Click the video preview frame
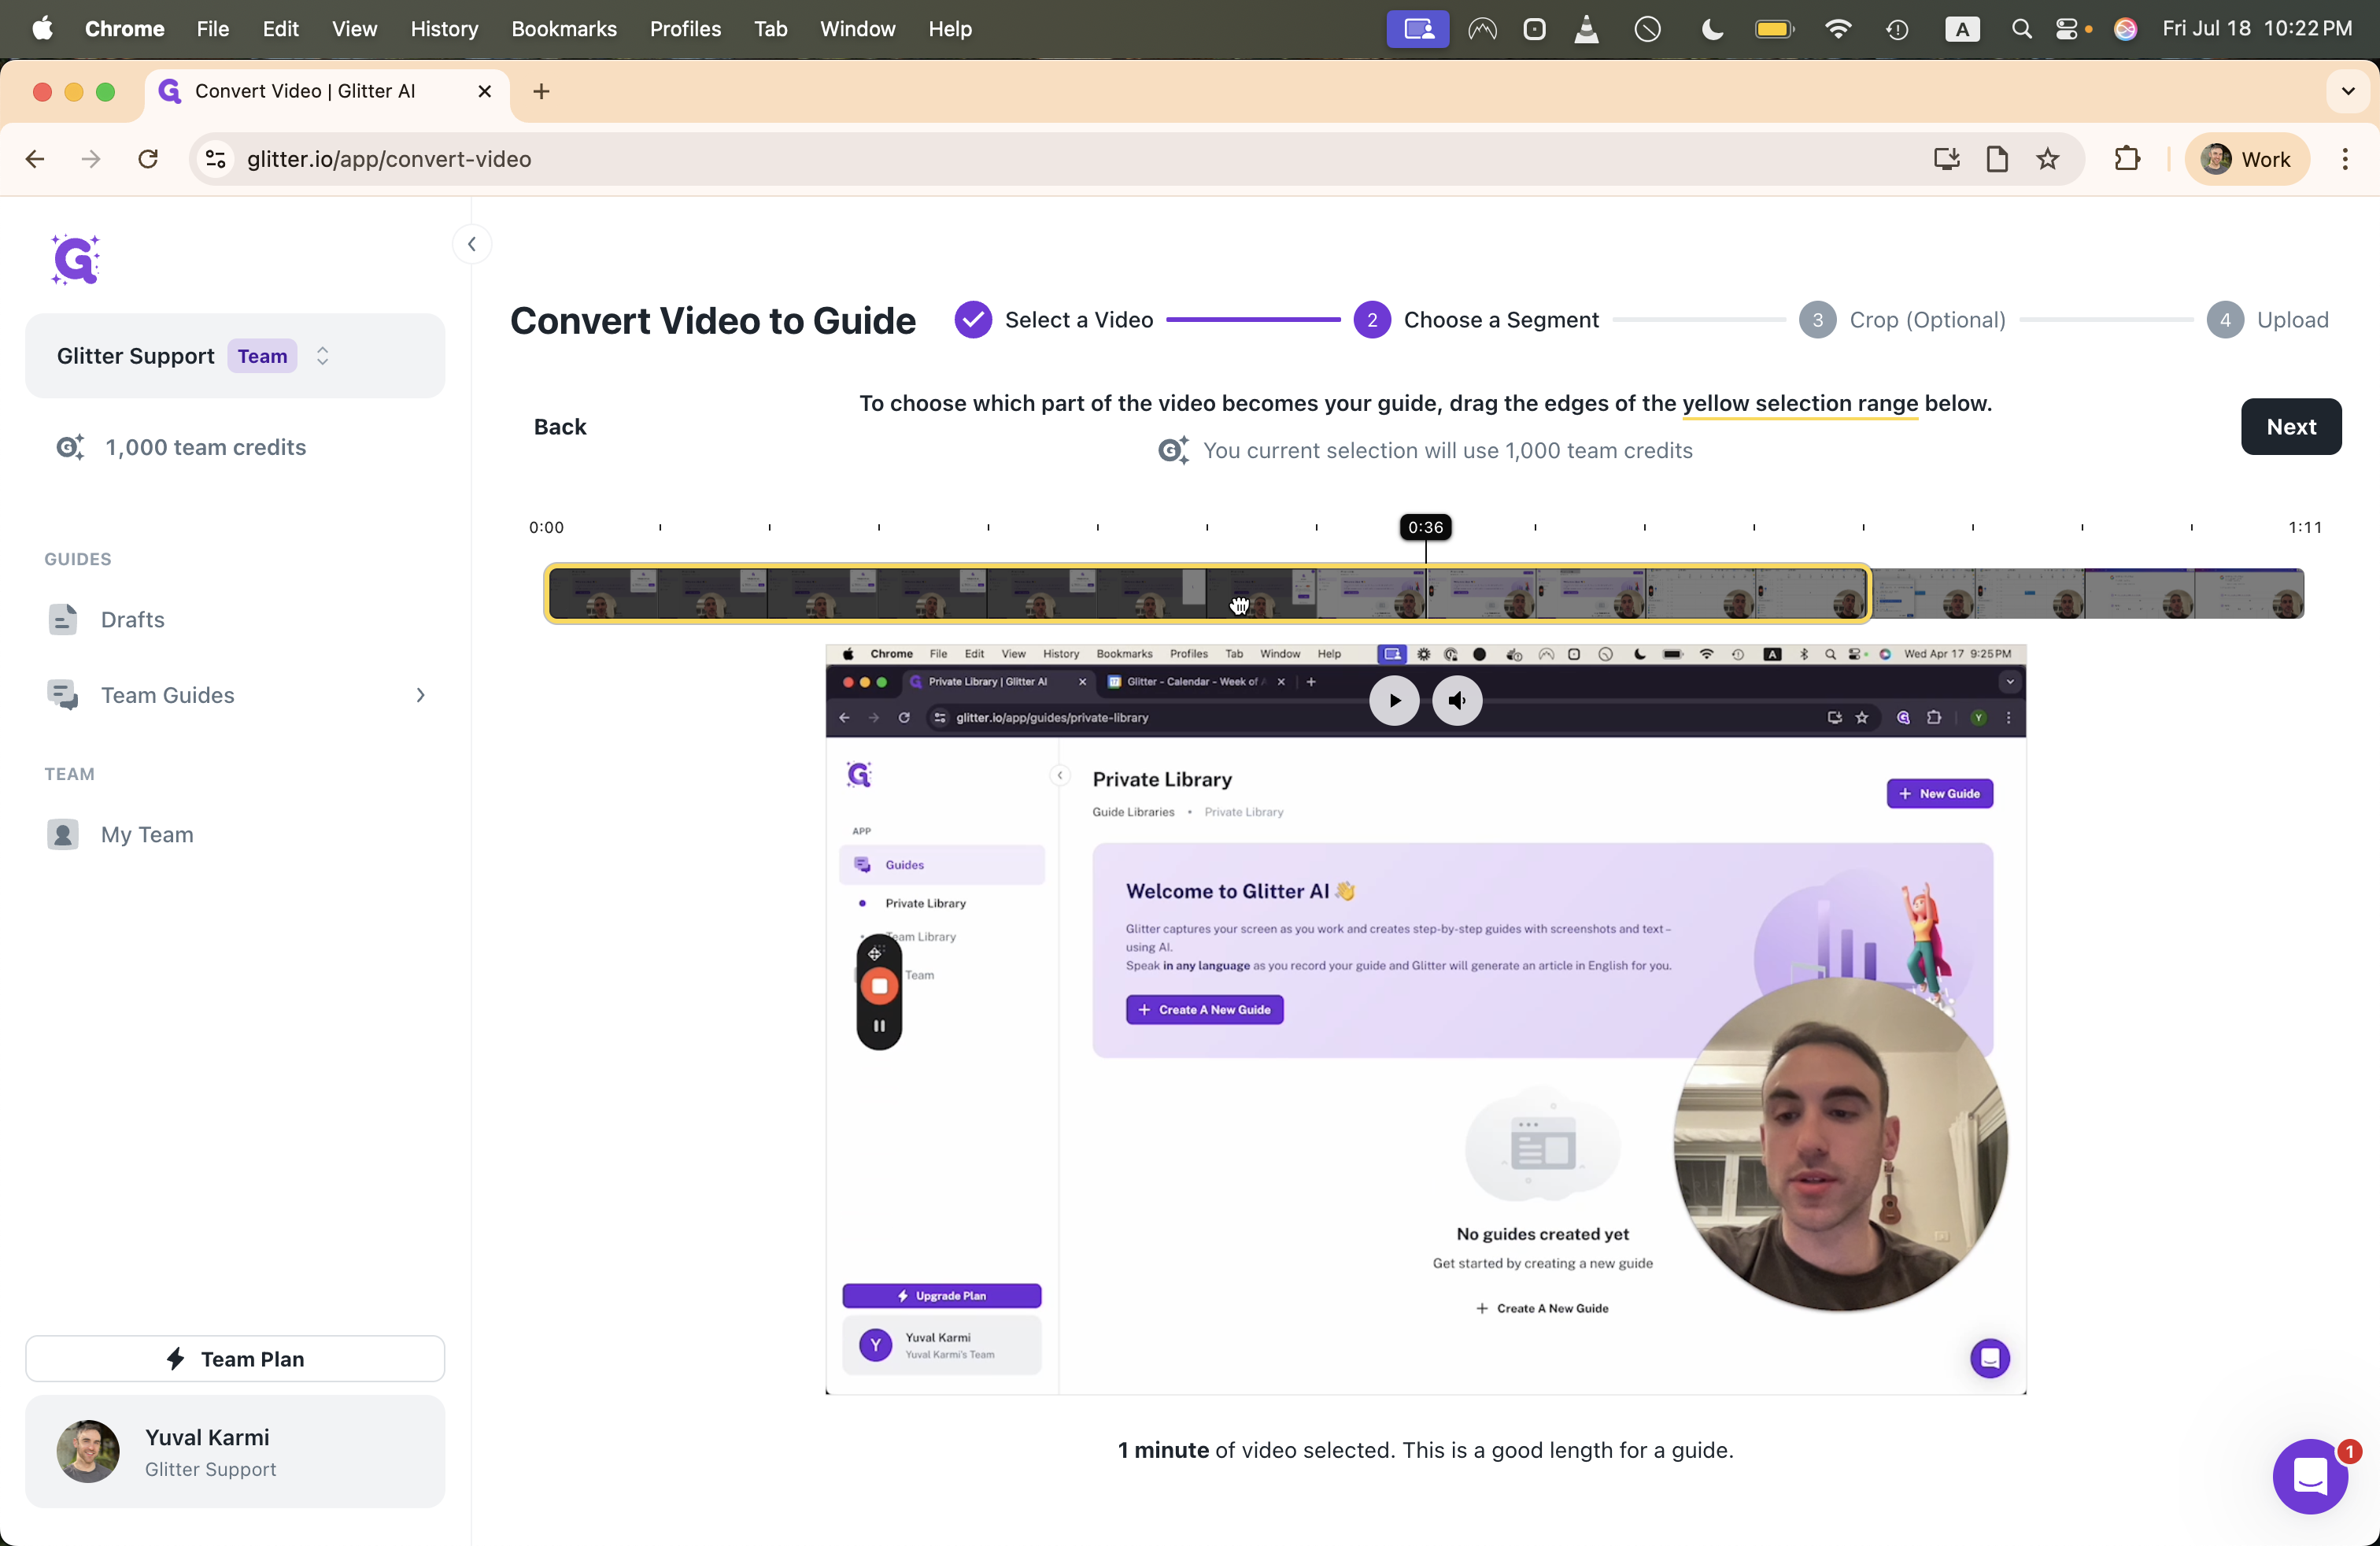Viewport: 2380px width, 1546px height. click(x=1426, y=1020)
